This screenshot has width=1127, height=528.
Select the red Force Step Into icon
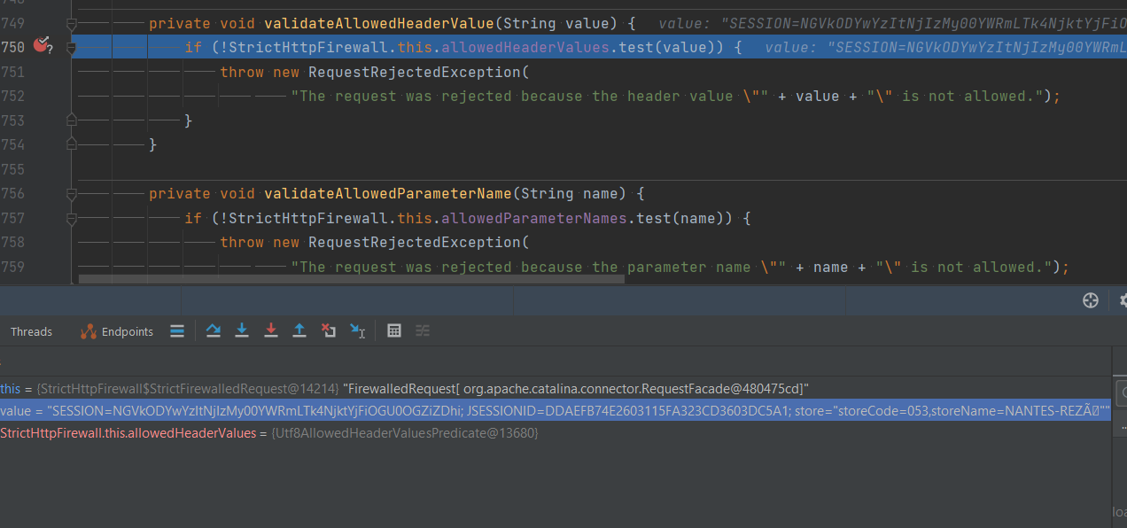271,330
